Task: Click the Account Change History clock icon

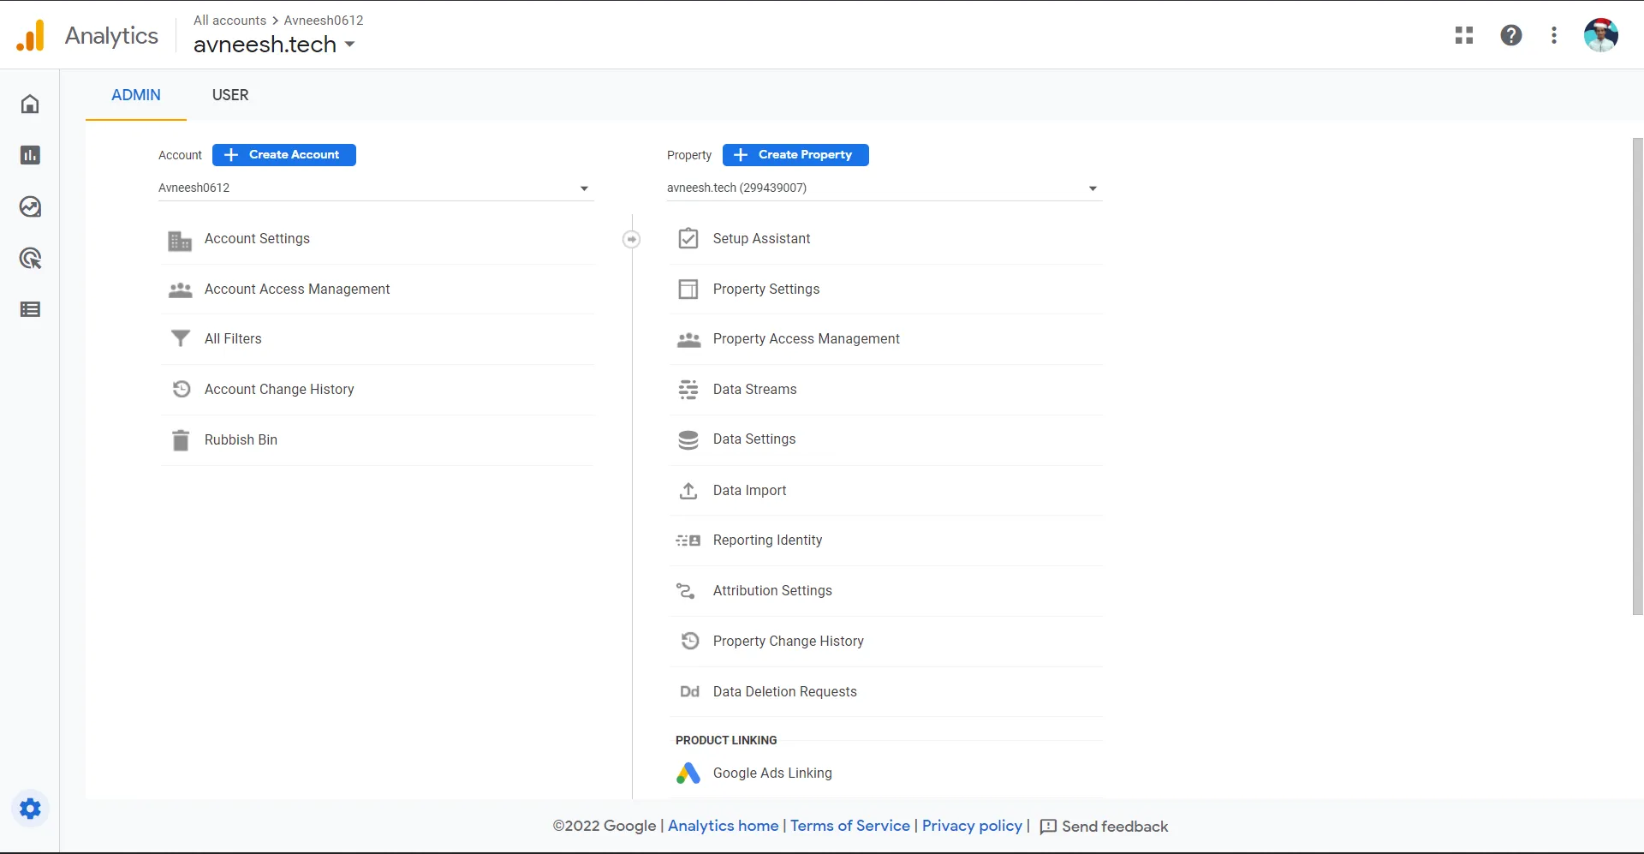Action: (181, 389)
